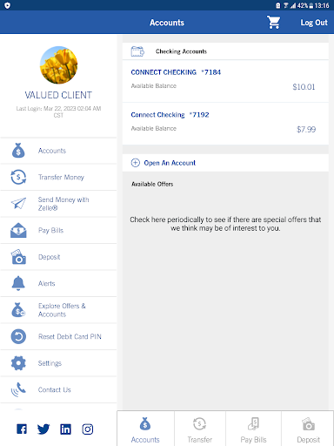Open the shopping cart icon

coord(273,23)
